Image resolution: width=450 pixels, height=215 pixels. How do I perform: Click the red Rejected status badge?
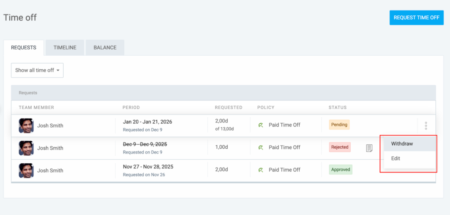click(340, 147)
